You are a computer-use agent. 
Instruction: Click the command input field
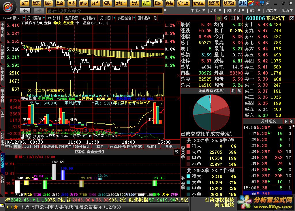click(105, 11)
